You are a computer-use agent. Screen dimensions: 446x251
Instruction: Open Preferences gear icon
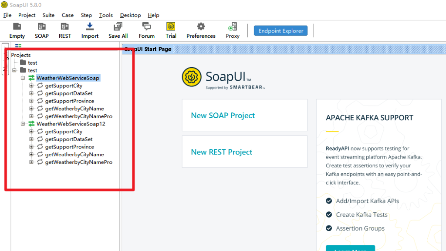click(201, 27)
